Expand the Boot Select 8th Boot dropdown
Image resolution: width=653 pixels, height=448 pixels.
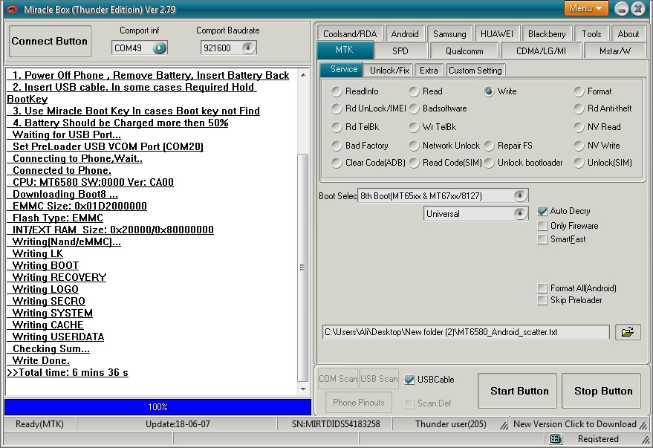pos(520,195)
